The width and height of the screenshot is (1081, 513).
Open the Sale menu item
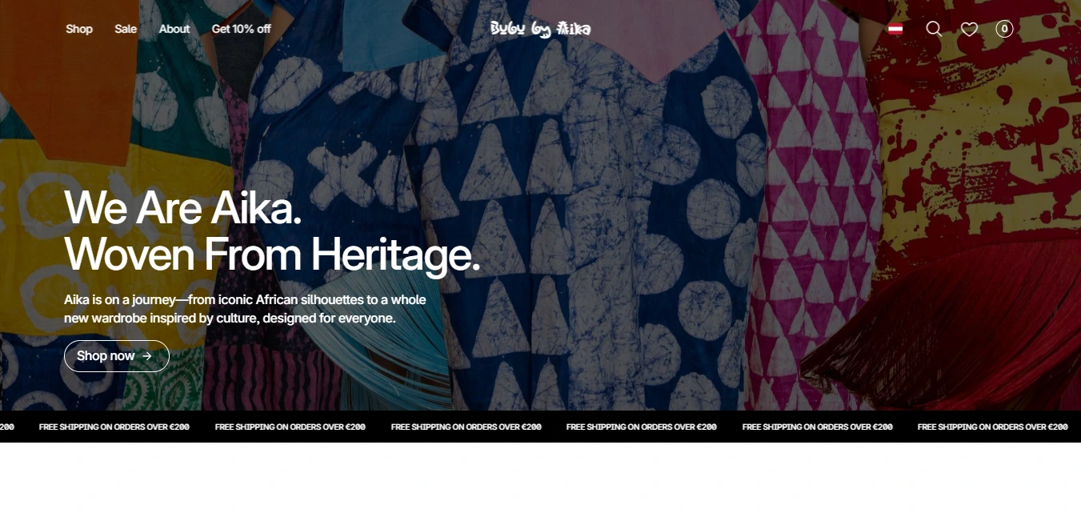[126, 29]
